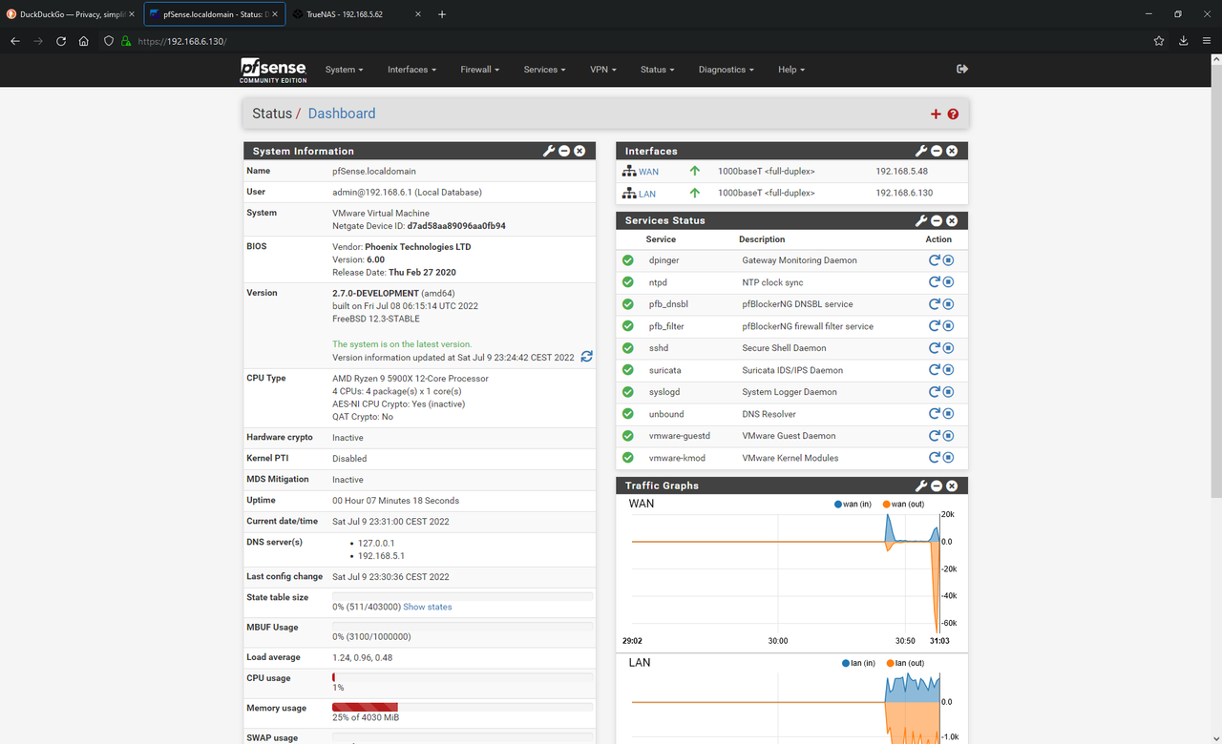Configure Traffic Graphs widget with wrench
This screenshot has width=1222, height=744.
pyautogui.click(x=921, y=486)
